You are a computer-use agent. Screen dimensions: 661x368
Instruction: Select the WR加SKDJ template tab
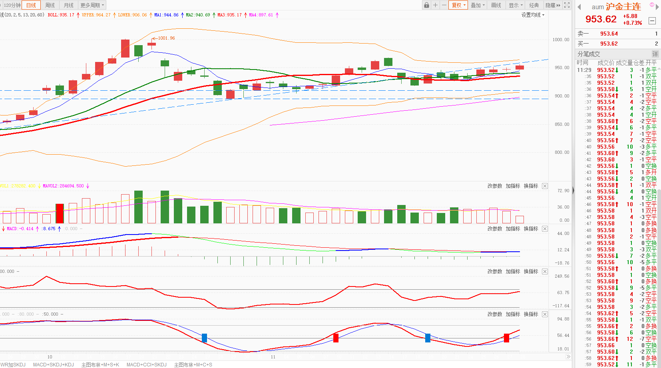point(13,364)
